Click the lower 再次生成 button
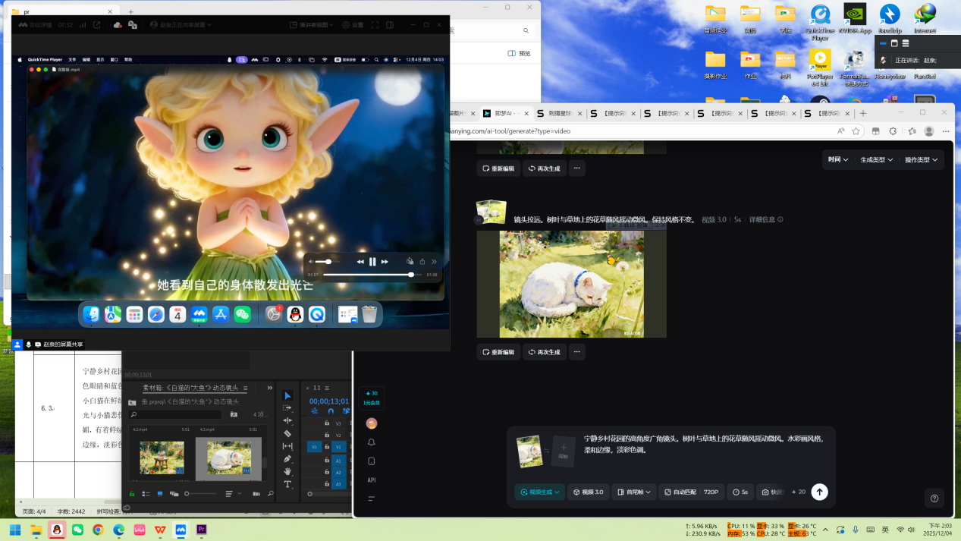This screenshot has width=961, height=541. click(544, 352)
